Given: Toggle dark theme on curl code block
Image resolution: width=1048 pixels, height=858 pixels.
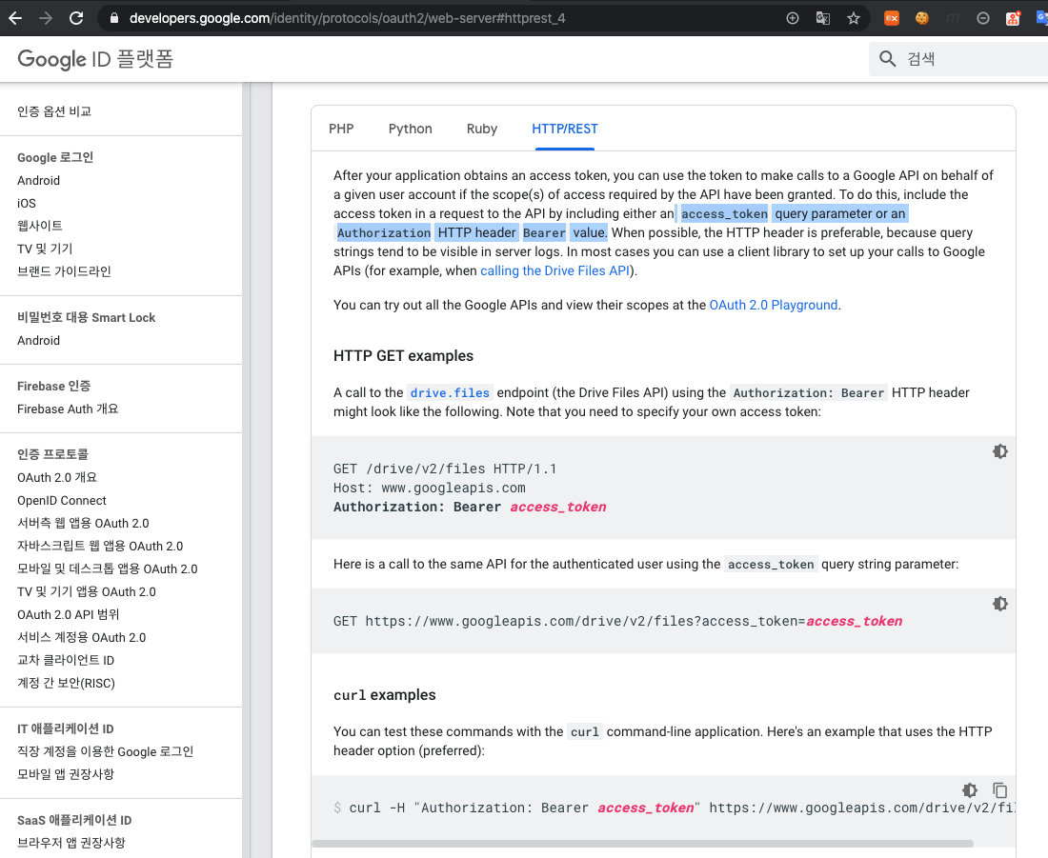Looking at the screenshot, I should (x=970, y=790).
